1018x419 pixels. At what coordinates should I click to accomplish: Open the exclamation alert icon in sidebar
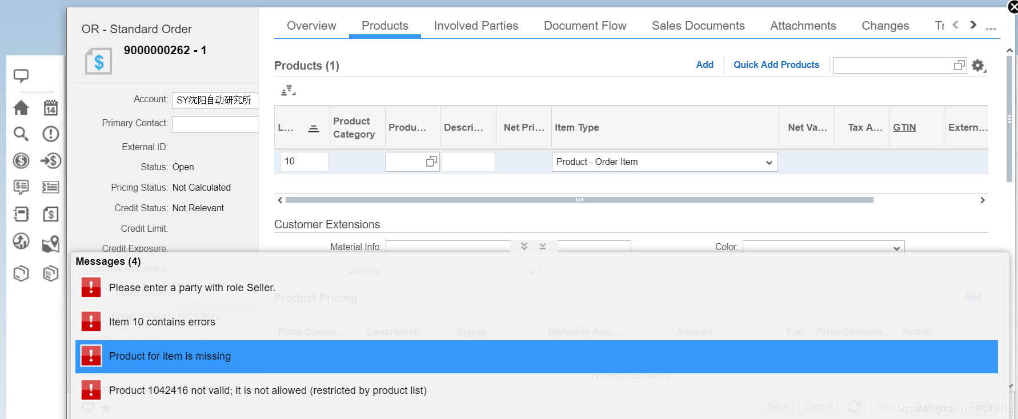[51, 134]
